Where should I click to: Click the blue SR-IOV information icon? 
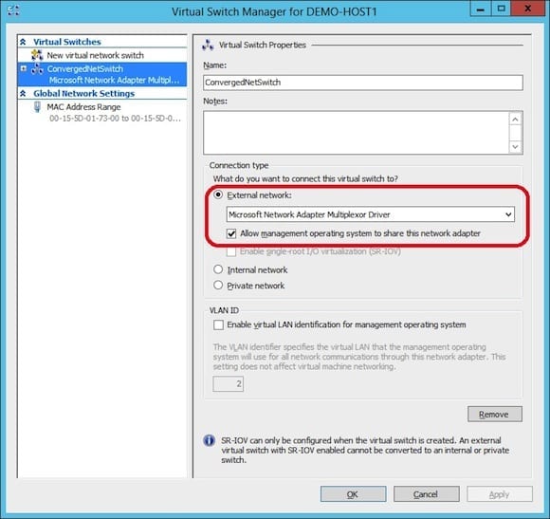(x=209, y=440)
